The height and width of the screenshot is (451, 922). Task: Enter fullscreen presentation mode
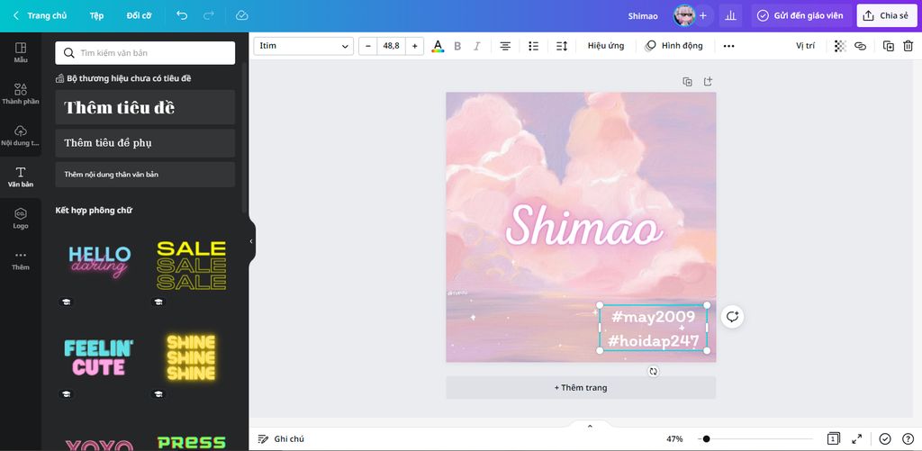pos(857,439)
